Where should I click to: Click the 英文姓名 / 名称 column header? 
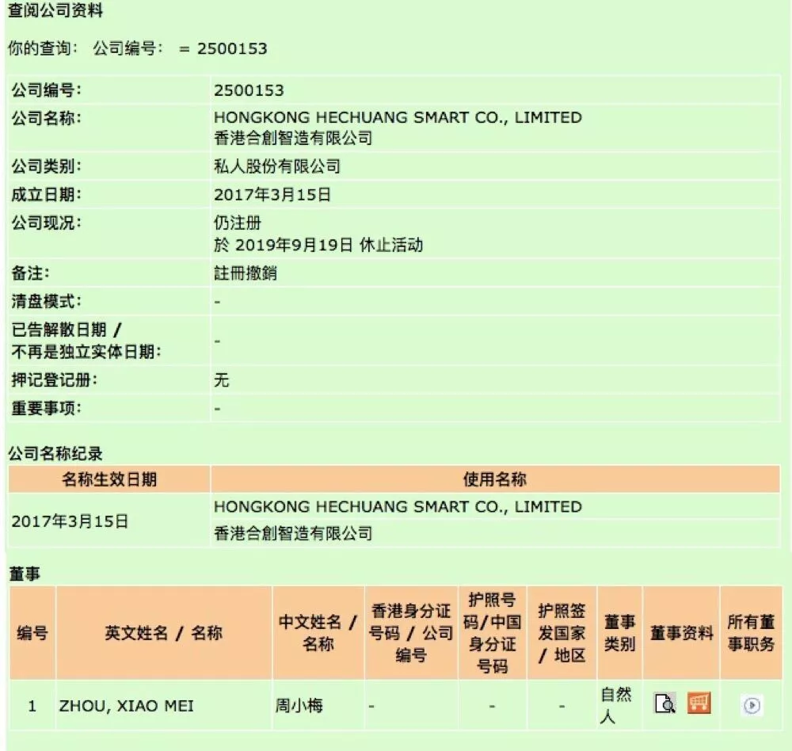pos(164,633)
